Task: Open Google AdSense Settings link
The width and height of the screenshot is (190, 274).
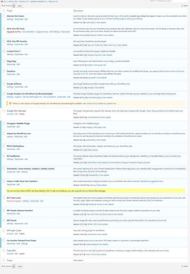Action: [x=10, y=87]
